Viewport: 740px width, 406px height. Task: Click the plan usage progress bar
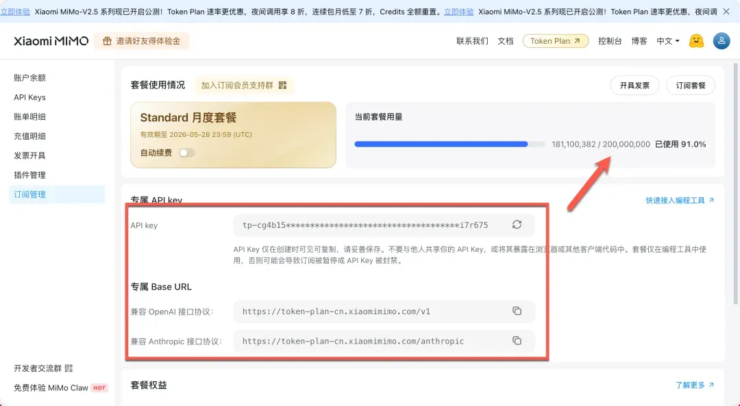449,144
